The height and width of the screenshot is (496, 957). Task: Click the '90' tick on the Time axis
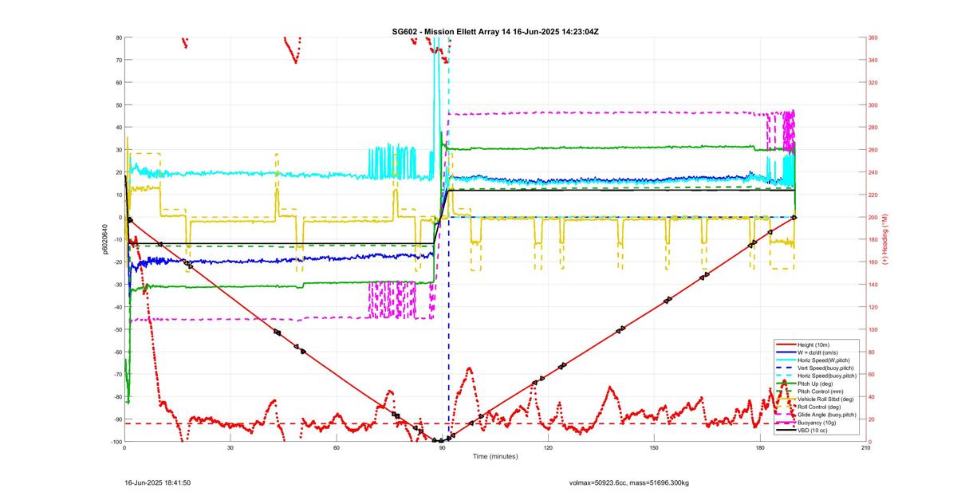click(x=442, y=448)
